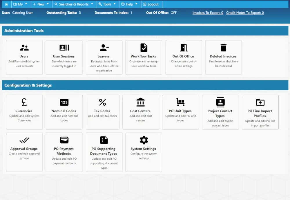
Task: Expand the Help menu dropdown arrow
Action: [136, 4]
